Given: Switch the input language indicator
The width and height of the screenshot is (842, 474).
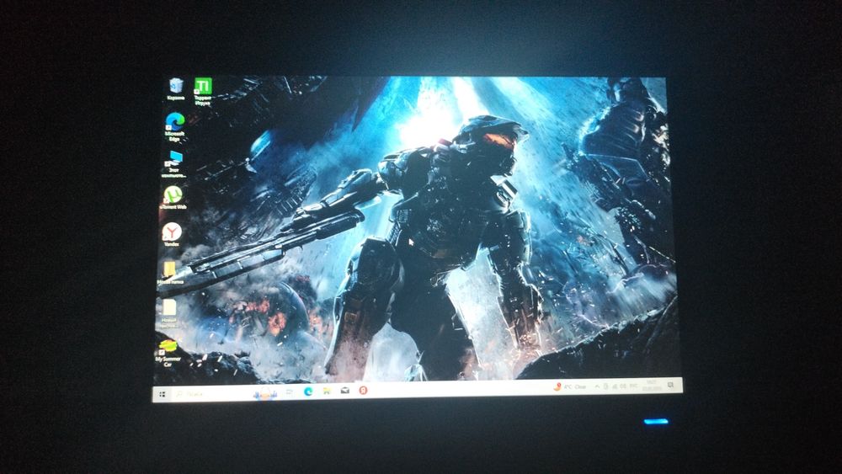Looking at the screenshot, I should (x=634, y=386).
